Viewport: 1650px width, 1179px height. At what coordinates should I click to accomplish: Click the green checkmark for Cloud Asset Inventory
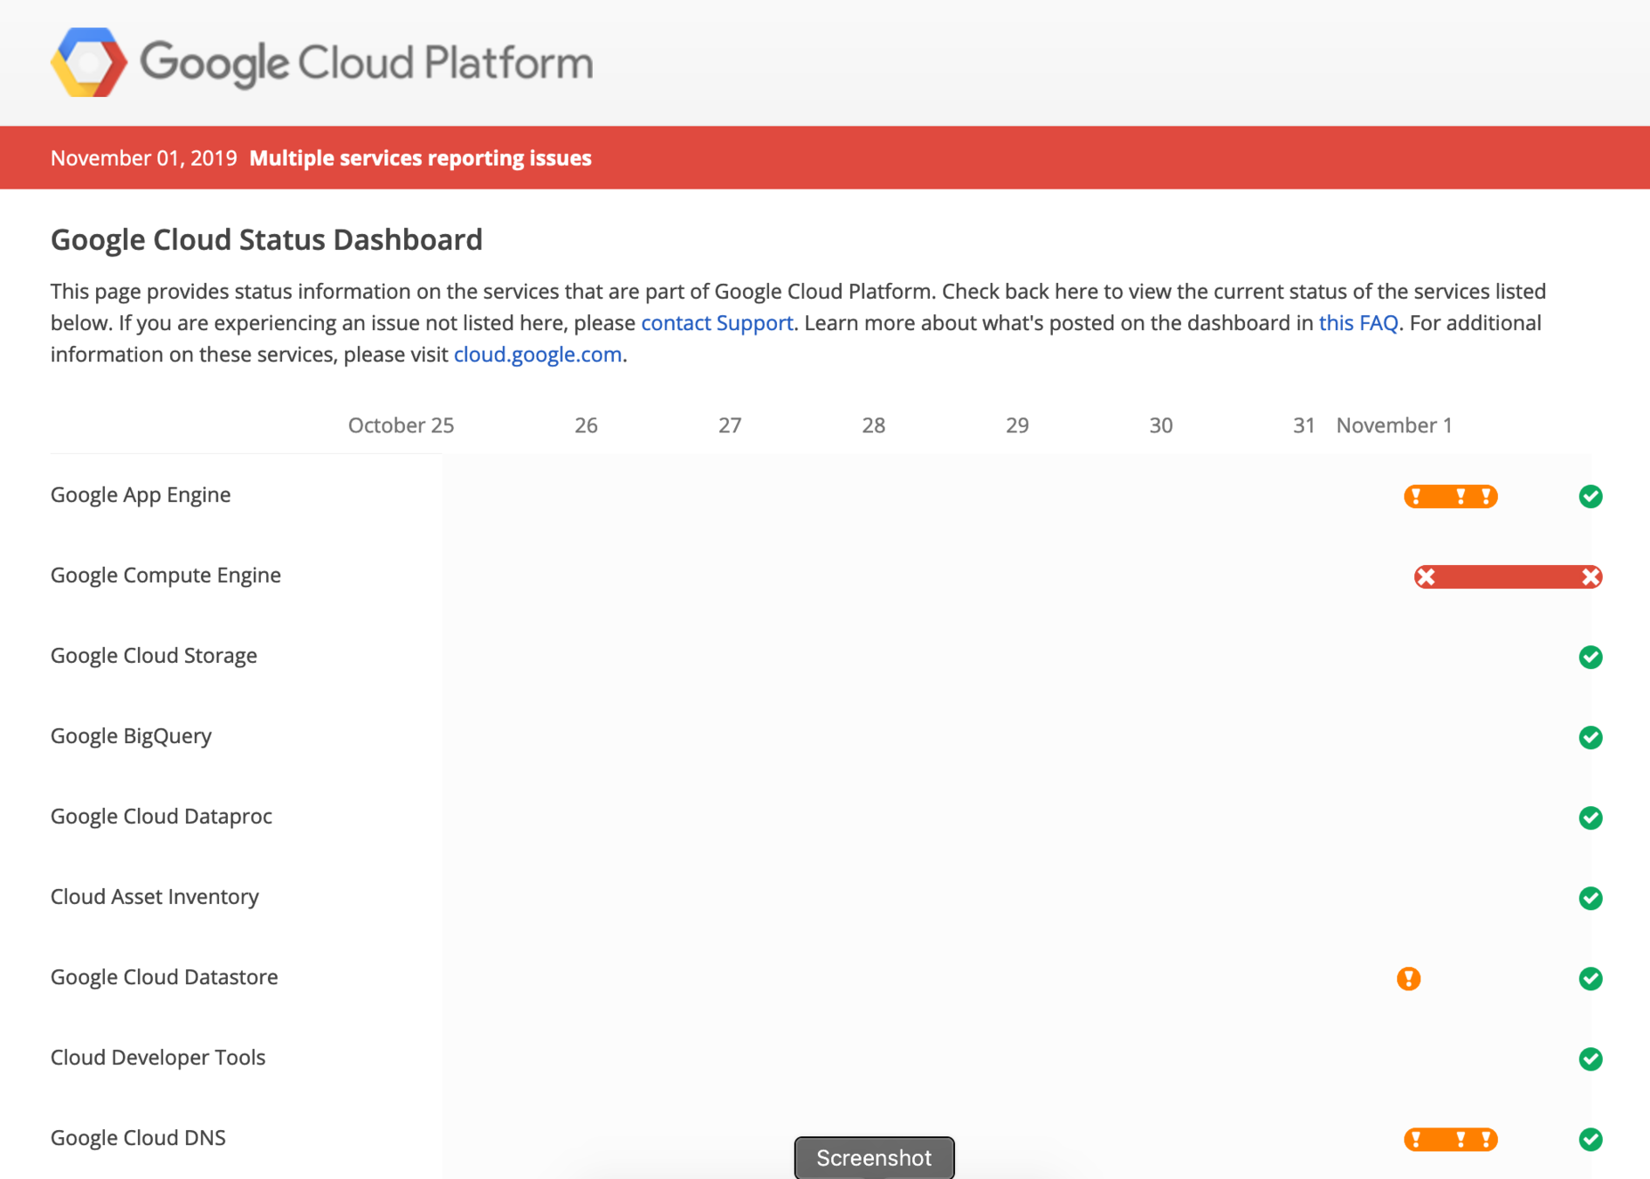pos(1591,898)
